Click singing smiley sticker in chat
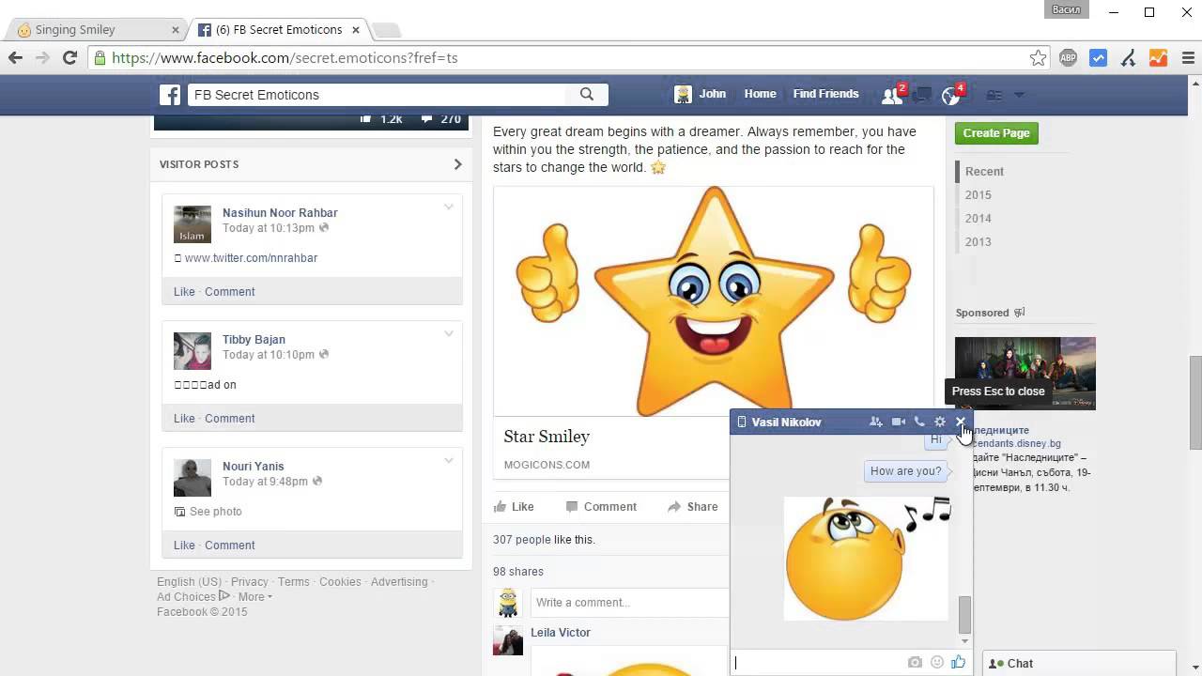Screen dimensions: 1202x676 pos(867,559)
